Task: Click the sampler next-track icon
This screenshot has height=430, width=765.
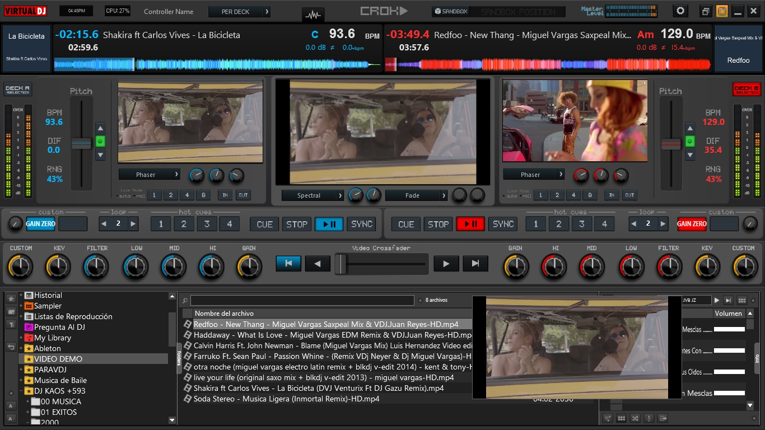Action: pyautogui.click(x=729, y=301)
